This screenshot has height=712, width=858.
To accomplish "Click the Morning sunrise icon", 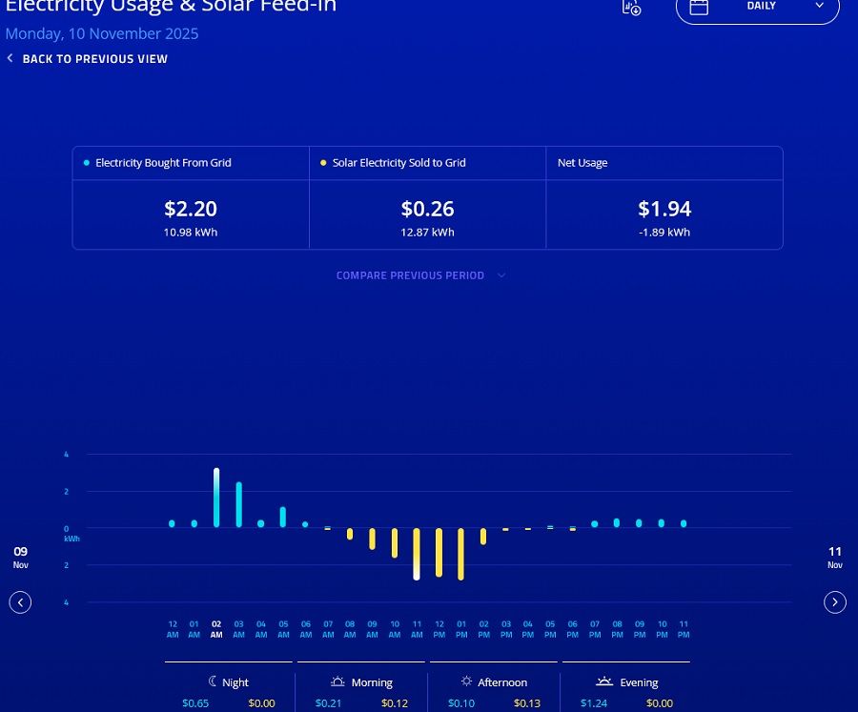I will click(337, 682).
